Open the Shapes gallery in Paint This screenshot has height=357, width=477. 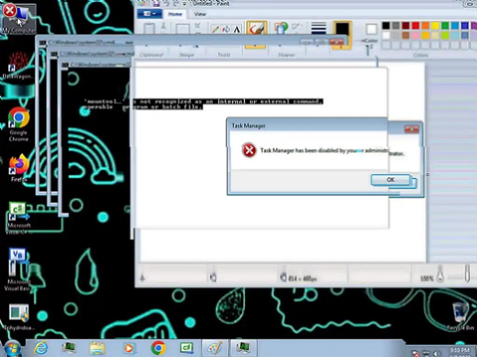[x=281, y=28]
